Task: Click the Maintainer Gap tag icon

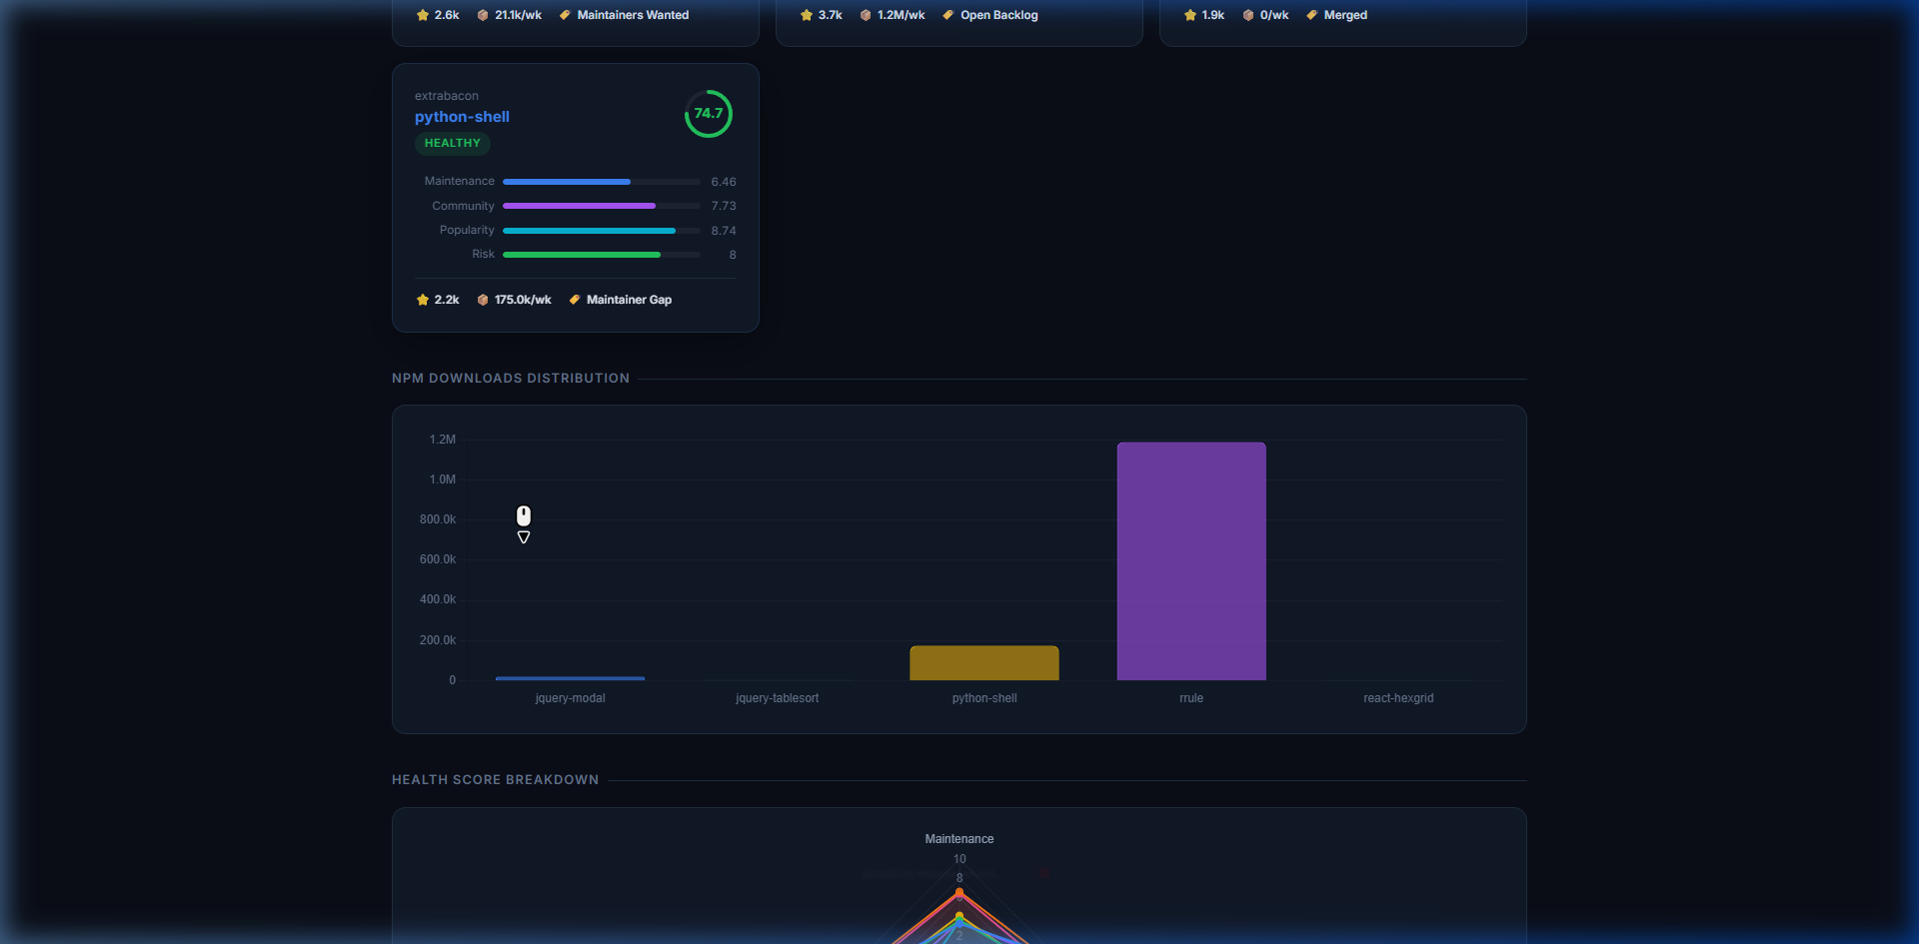Action: pos(574,300)
